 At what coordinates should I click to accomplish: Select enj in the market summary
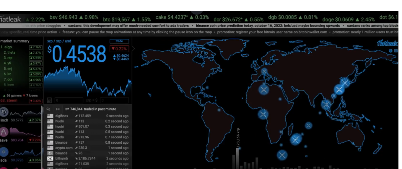8,69
